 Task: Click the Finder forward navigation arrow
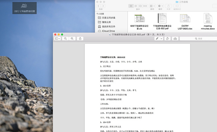(103, 6)
